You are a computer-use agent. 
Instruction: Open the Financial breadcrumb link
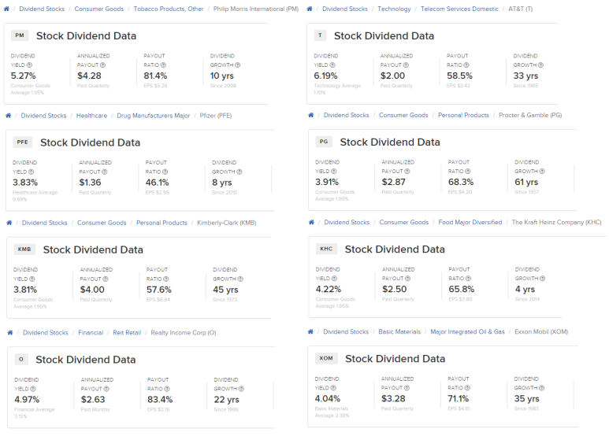91,332
